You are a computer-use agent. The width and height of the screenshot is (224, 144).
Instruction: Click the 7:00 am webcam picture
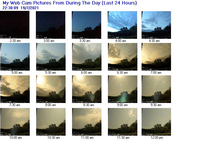[x=156, y=57]
